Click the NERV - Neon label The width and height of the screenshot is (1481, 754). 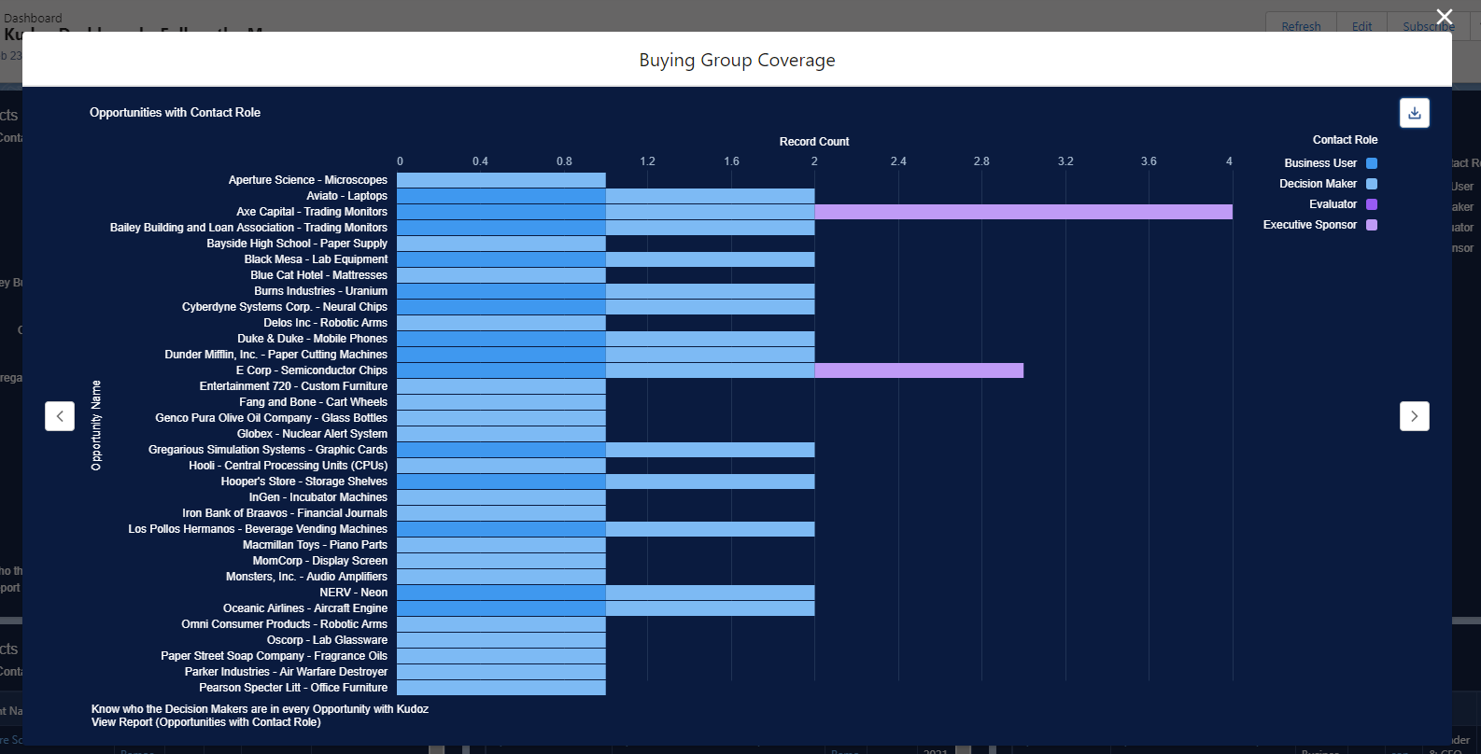pos(353,593)
